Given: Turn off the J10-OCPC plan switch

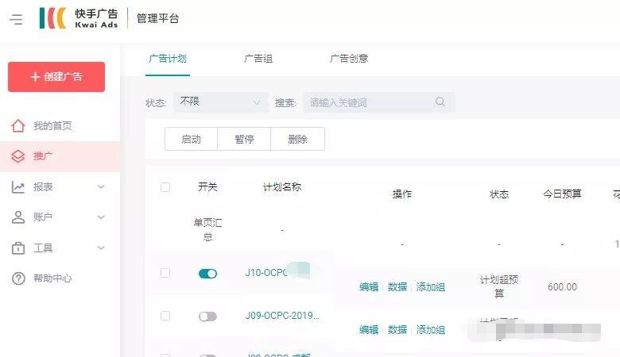Looking at the screenshot, I should coord(207,274).
